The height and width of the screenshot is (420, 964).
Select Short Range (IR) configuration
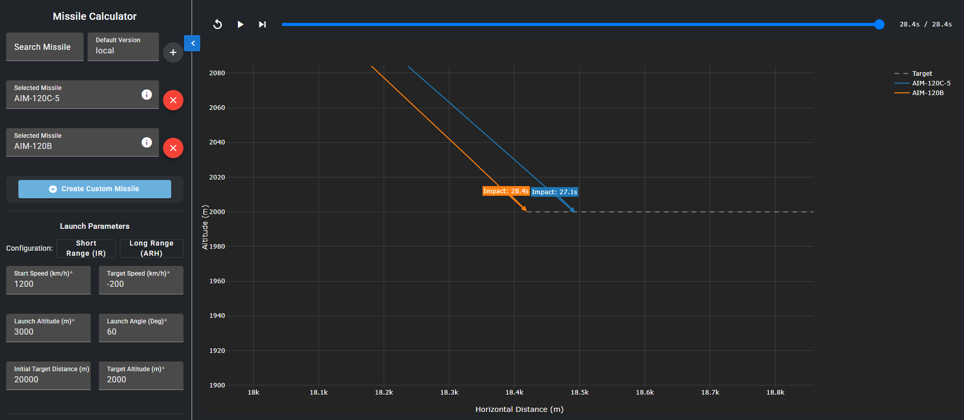point(86,249)
